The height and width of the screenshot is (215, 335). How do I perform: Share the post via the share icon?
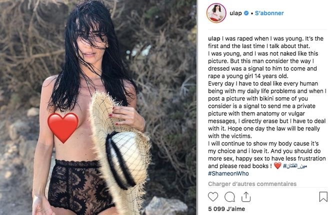point(246,197)
